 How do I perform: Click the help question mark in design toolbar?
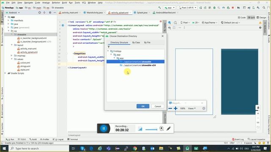[260, 27]
